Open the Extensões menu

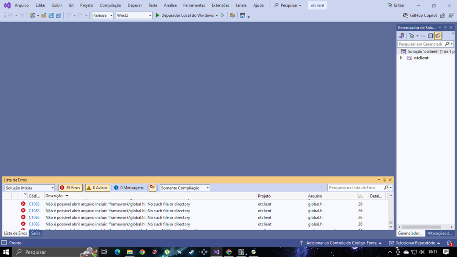220,5
